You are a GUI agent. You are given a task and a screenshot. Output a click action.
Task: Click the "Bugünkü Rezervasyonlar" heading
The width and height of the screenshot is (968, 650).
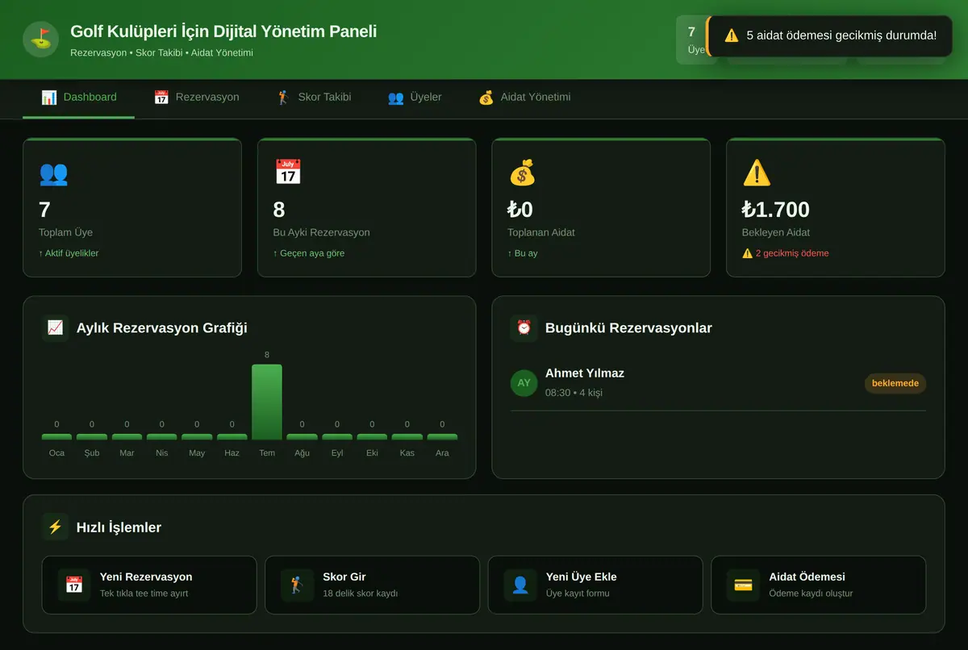628,327
